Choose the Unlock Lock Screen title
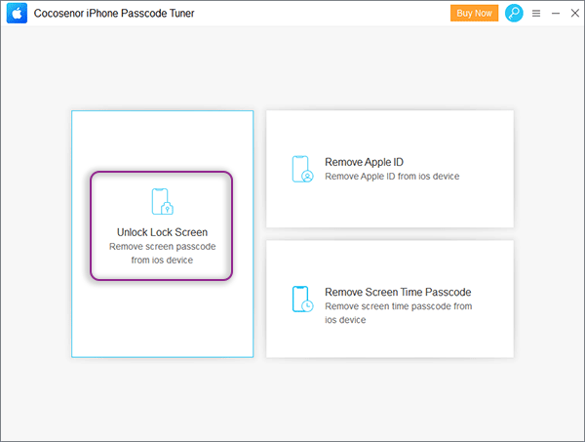This screenshot has width=585, height=442. click(162, 232)
